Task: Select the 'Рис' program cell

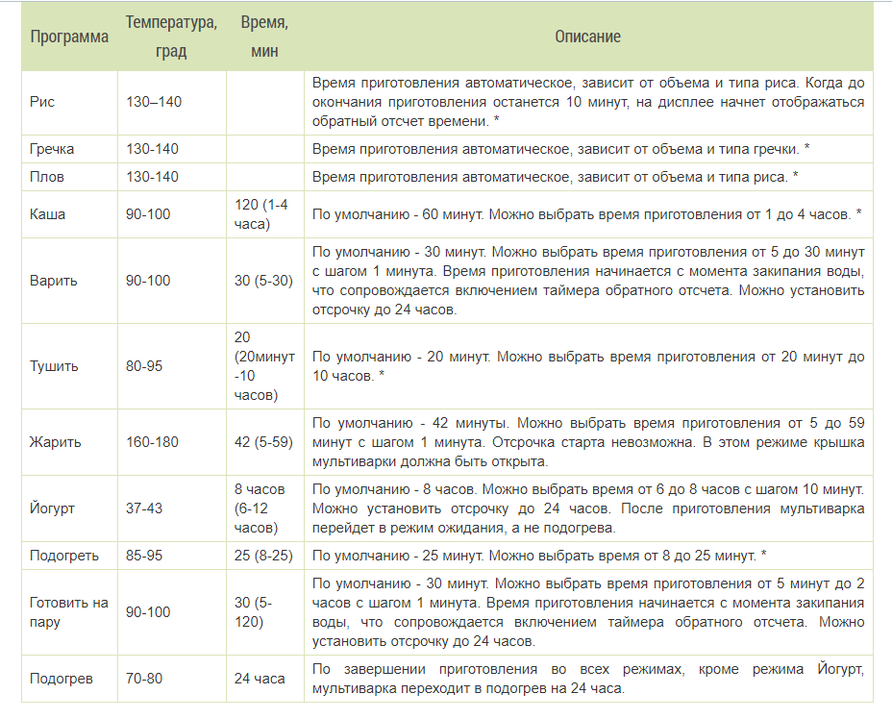Action: tap(69, 103)
